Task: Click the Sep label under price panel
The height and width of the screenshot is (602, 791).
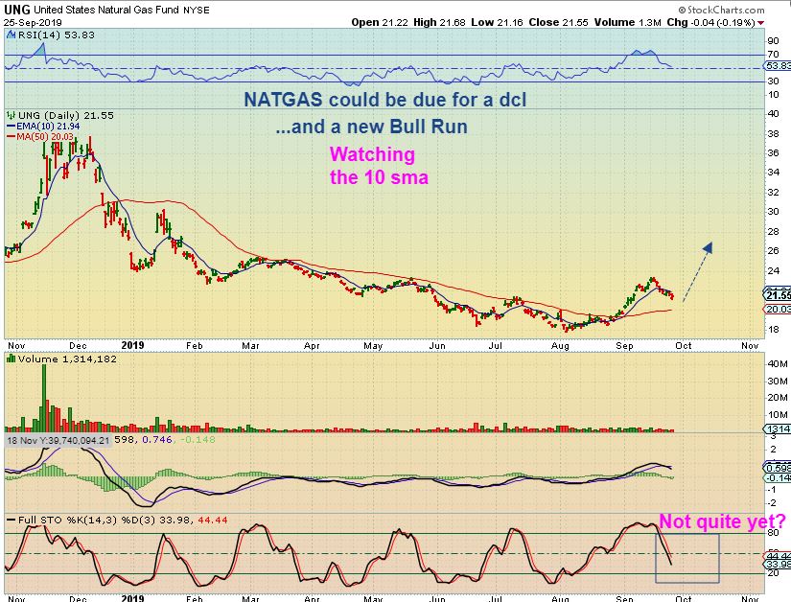Action: tap(624, 346)
